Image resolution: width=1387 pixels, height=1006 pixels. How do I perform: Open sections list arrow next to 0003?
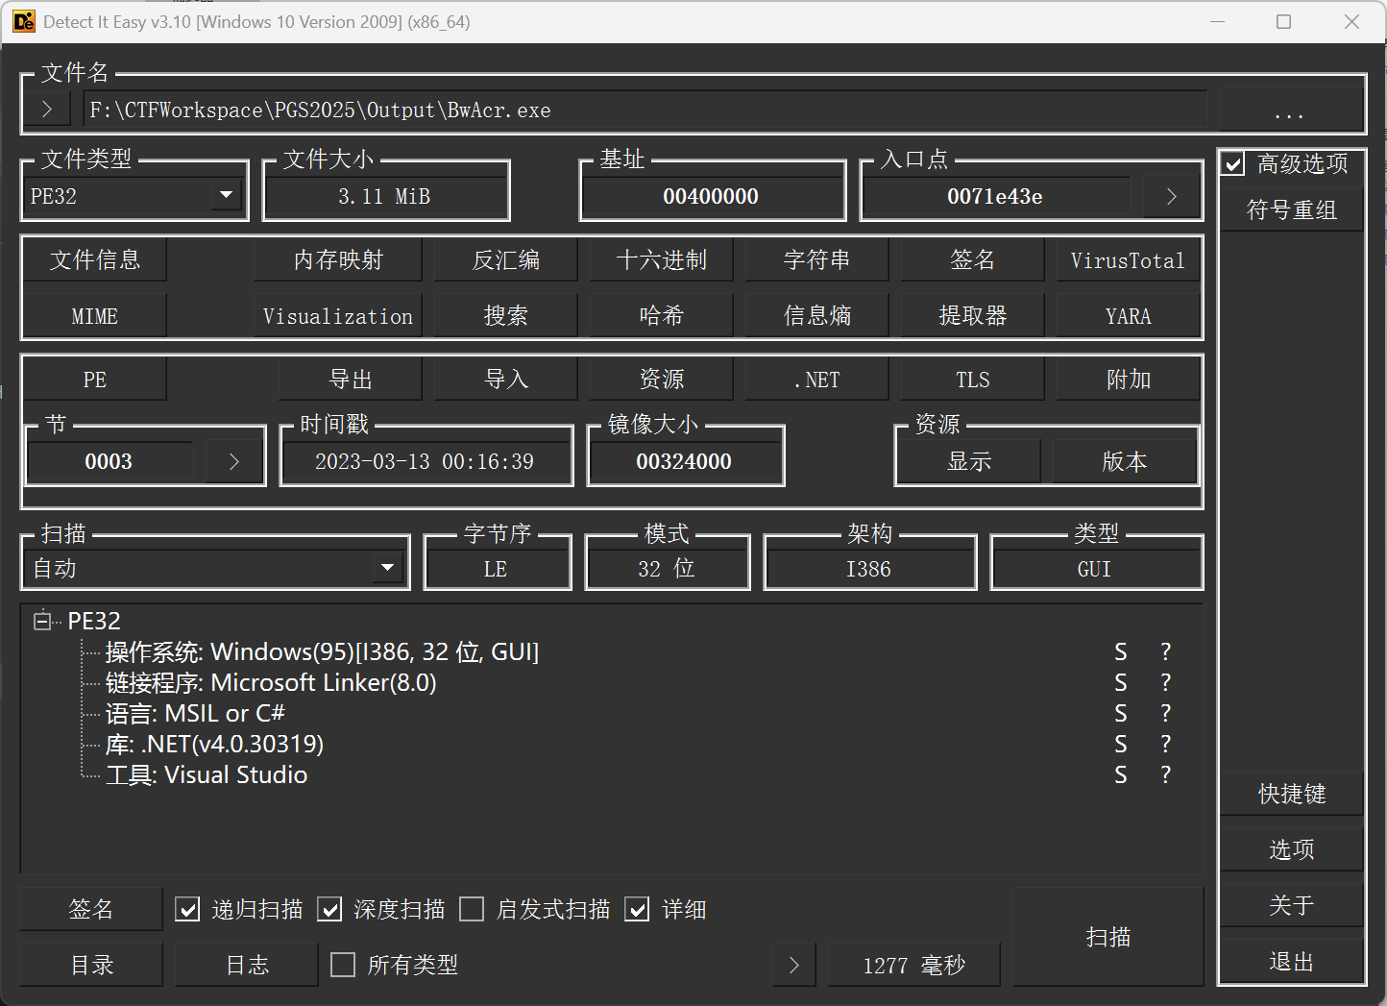[233, 461]
